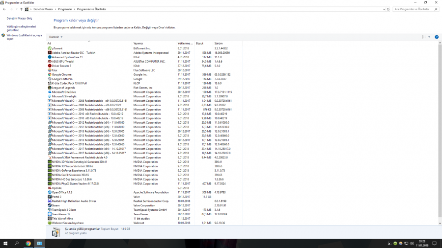Image resolution: width=442 pixels, height=248 pixels.
Task: Select the Steam program icon
Action: pyautogui.click(x=50, y=205)
